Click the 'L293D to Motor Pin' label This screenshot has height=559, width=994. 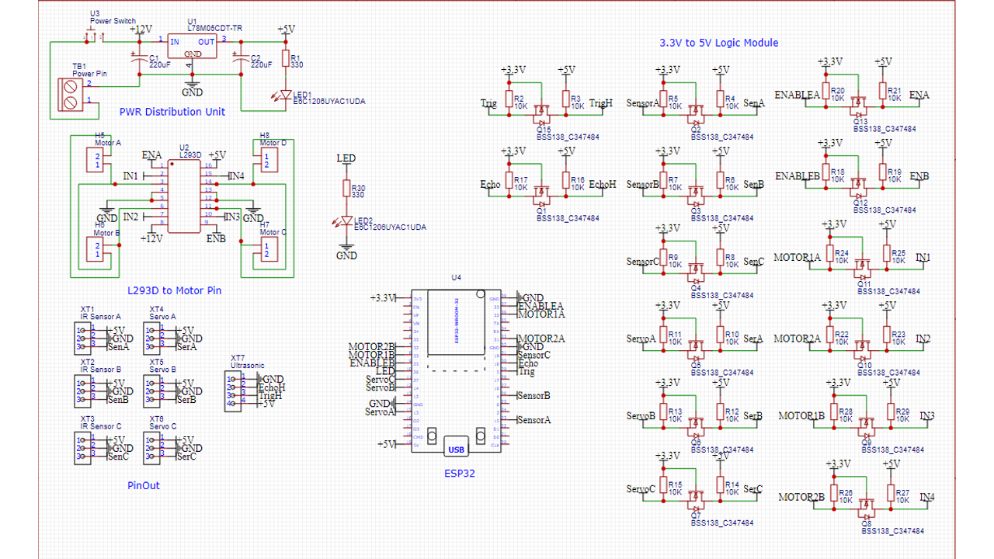pos(174,290)
